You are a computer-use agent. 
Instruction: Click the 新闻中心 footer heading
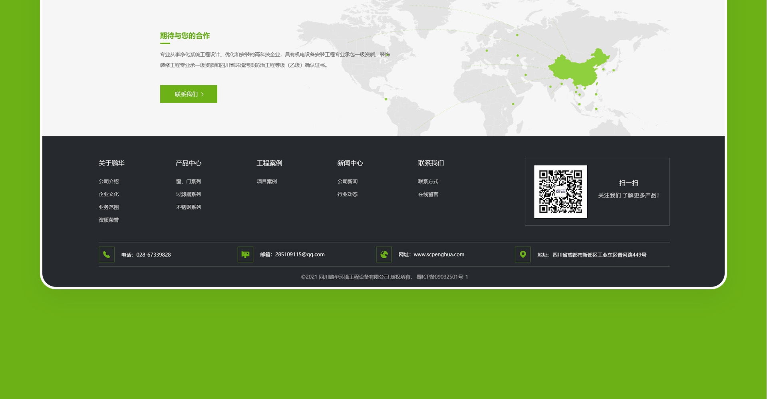(350, 163)
